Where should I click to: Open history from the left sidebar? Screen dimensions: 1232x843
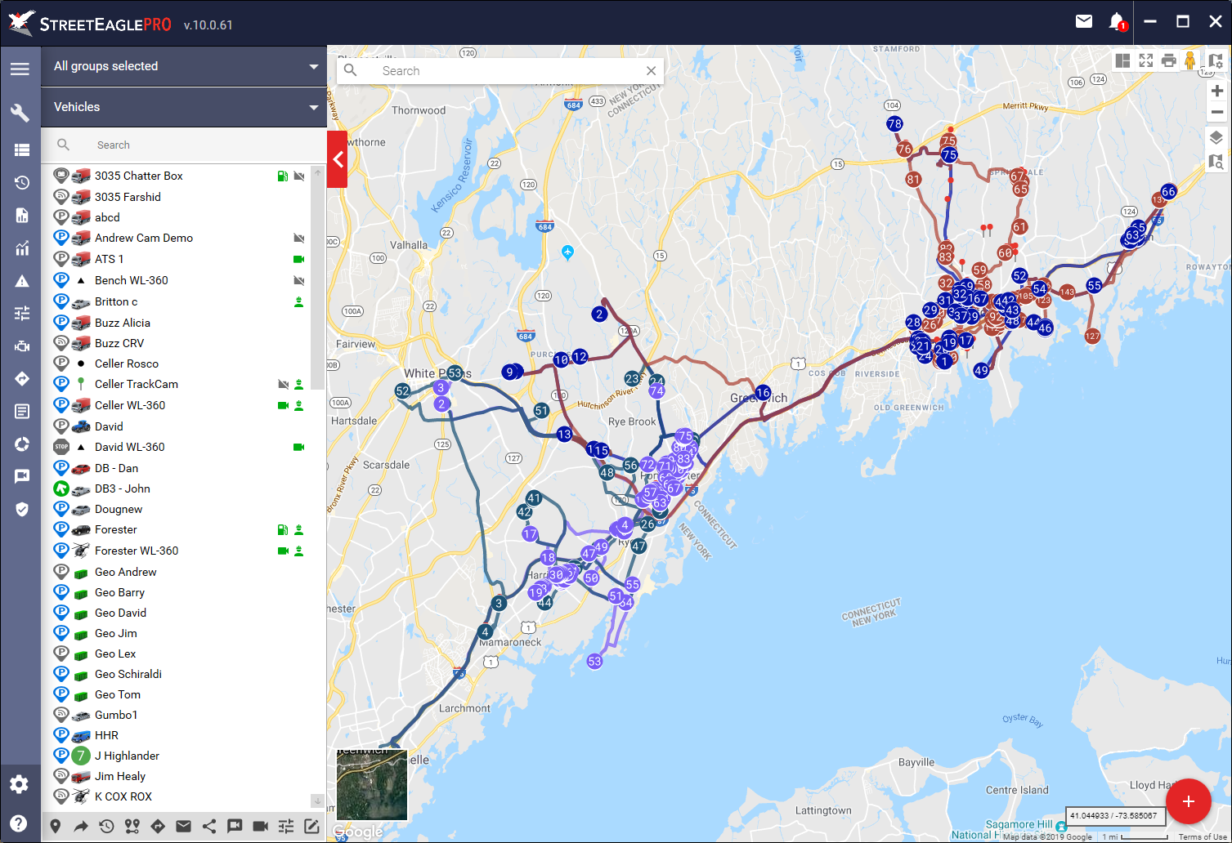tap(22, 182)
